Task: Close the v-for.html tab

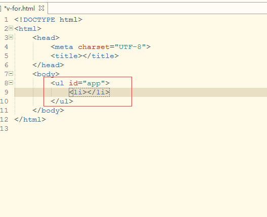Action: [x=41, y=8]
